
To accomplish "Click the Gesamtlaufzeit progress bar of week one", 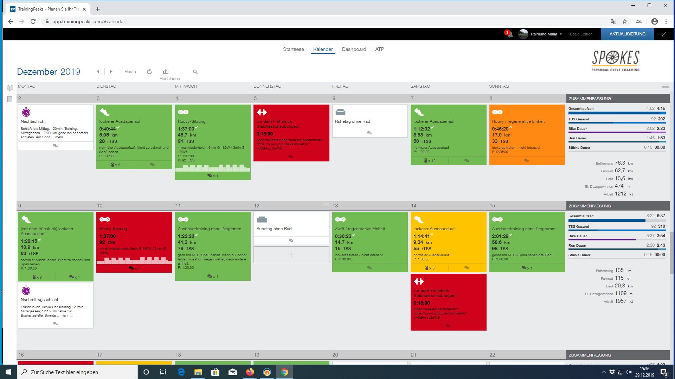I will click(x=616, y=113).
